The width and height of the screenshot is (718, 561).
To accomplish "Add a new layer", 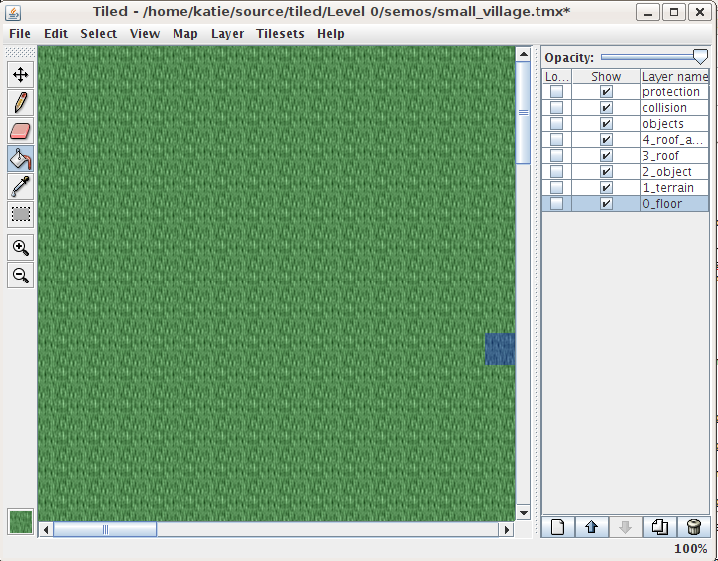I will (557, 527).
